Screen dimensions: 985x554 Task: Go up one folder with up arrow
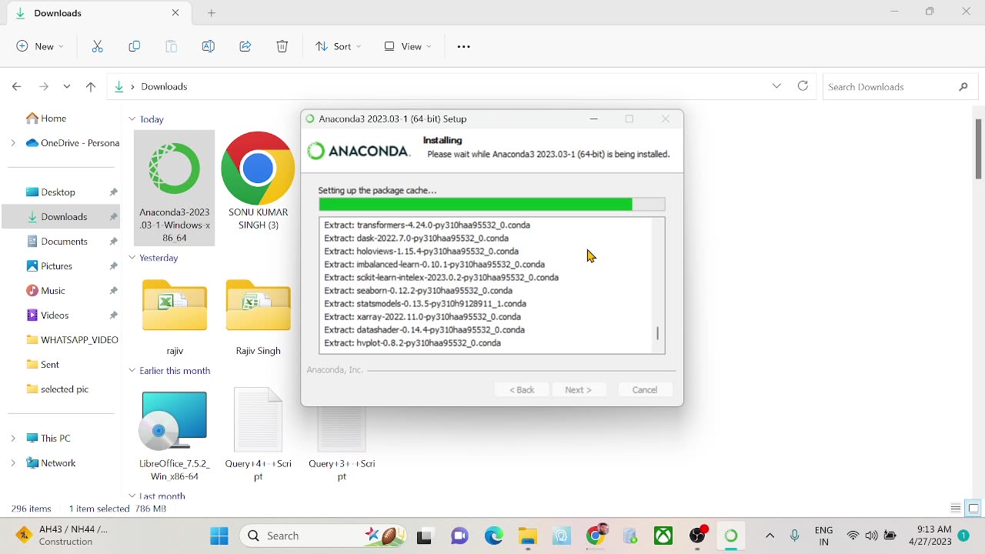click(91, 86)
